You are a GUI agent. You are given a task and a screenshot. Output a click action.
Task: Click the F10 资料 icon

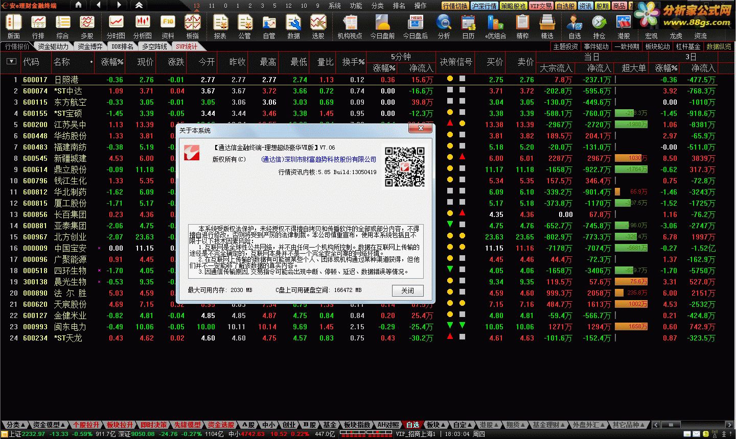coord(168,27)
